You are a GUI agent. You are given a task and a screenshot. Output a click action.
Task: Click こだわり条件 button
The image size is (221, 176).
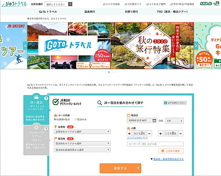[x=171, y=151]
